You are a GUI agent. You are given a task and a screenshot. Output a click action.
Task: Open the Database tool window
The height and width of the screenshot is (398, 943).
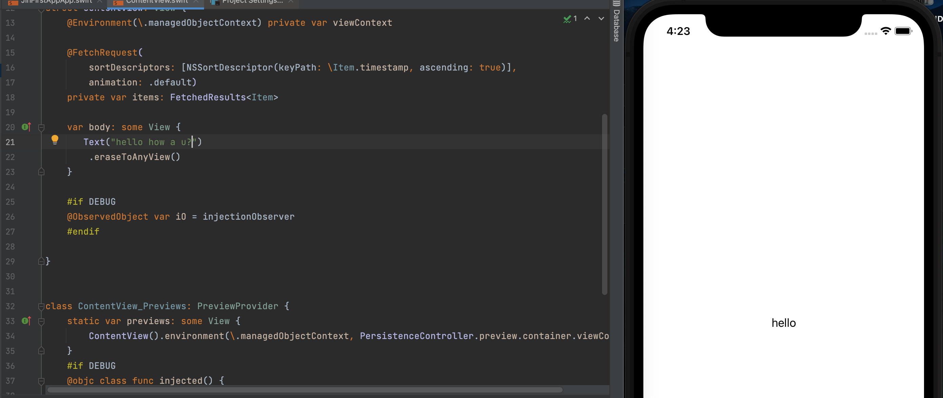(617, 22)
